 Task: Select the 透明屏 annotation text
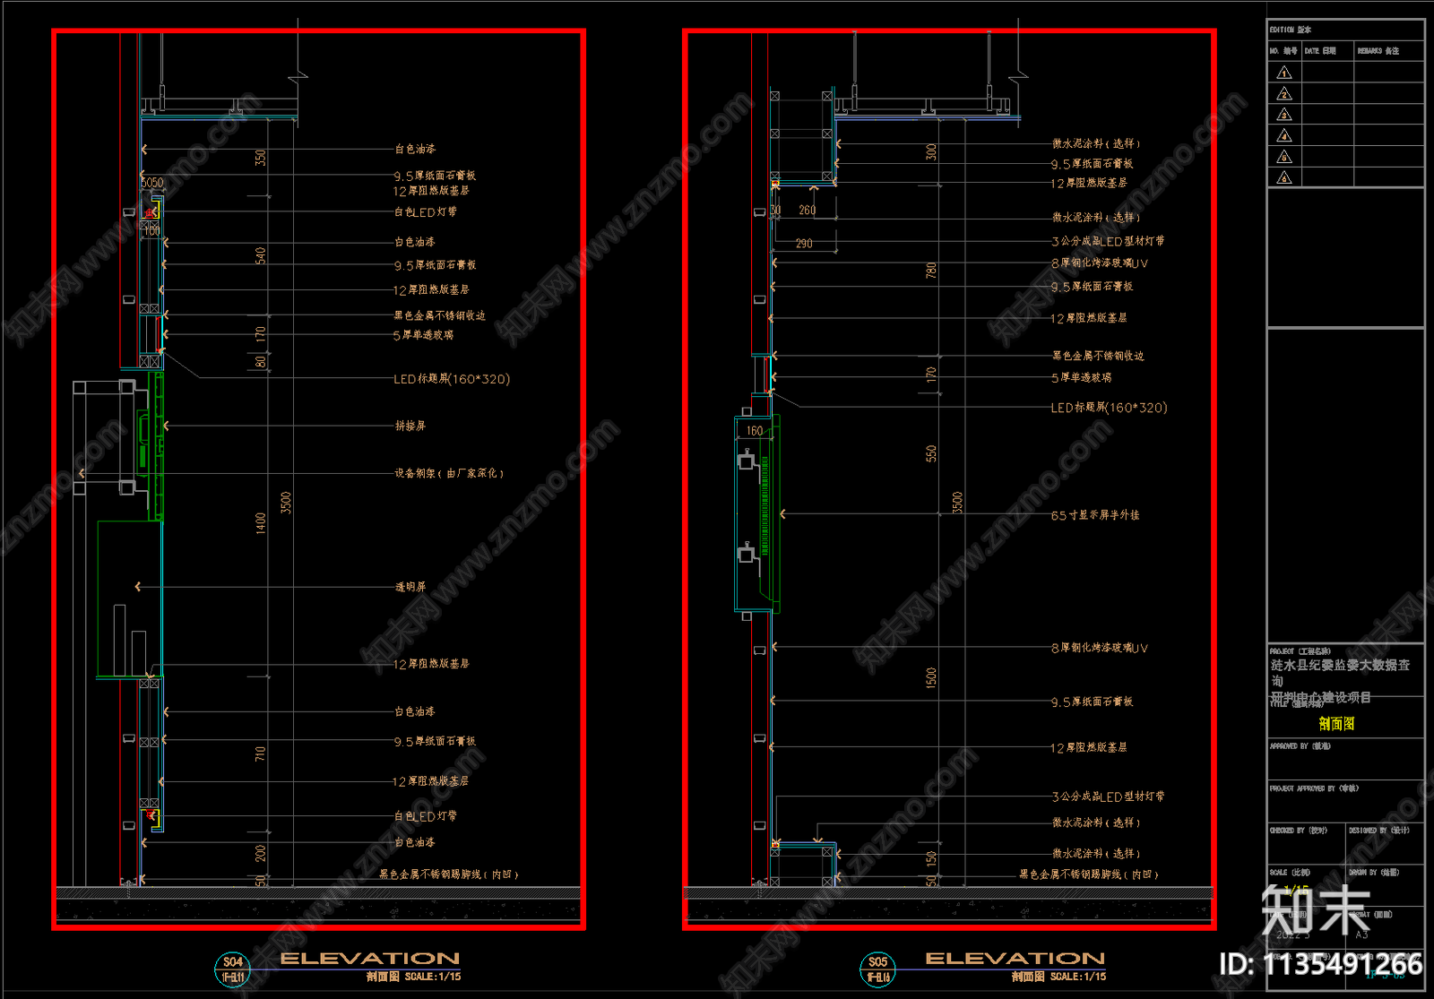tap(410, 587)
